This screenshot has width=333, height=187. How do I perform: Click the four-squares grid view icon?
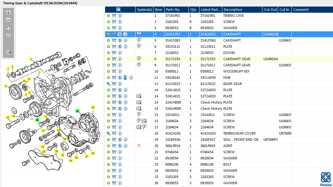pos(8,29)
